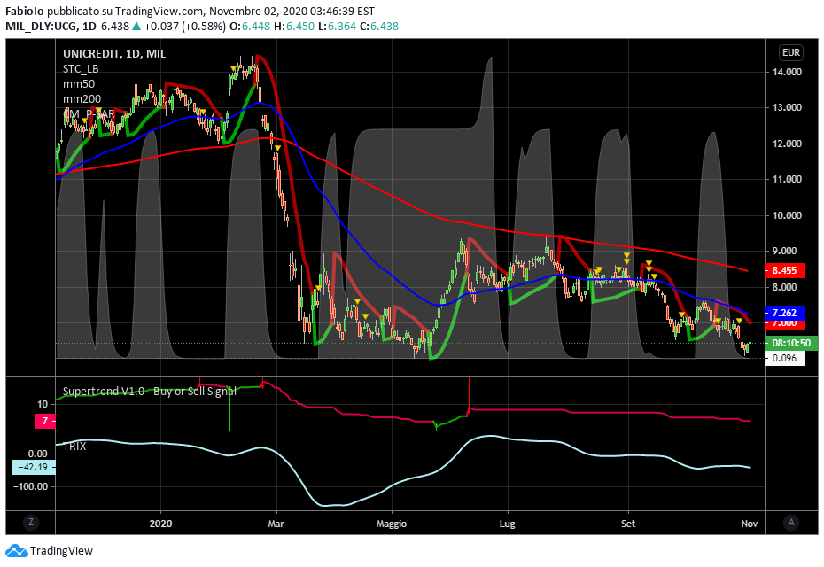Click the 13.000 price scale label
Viewport: 824px width, 567px height.
click(787, 107)
